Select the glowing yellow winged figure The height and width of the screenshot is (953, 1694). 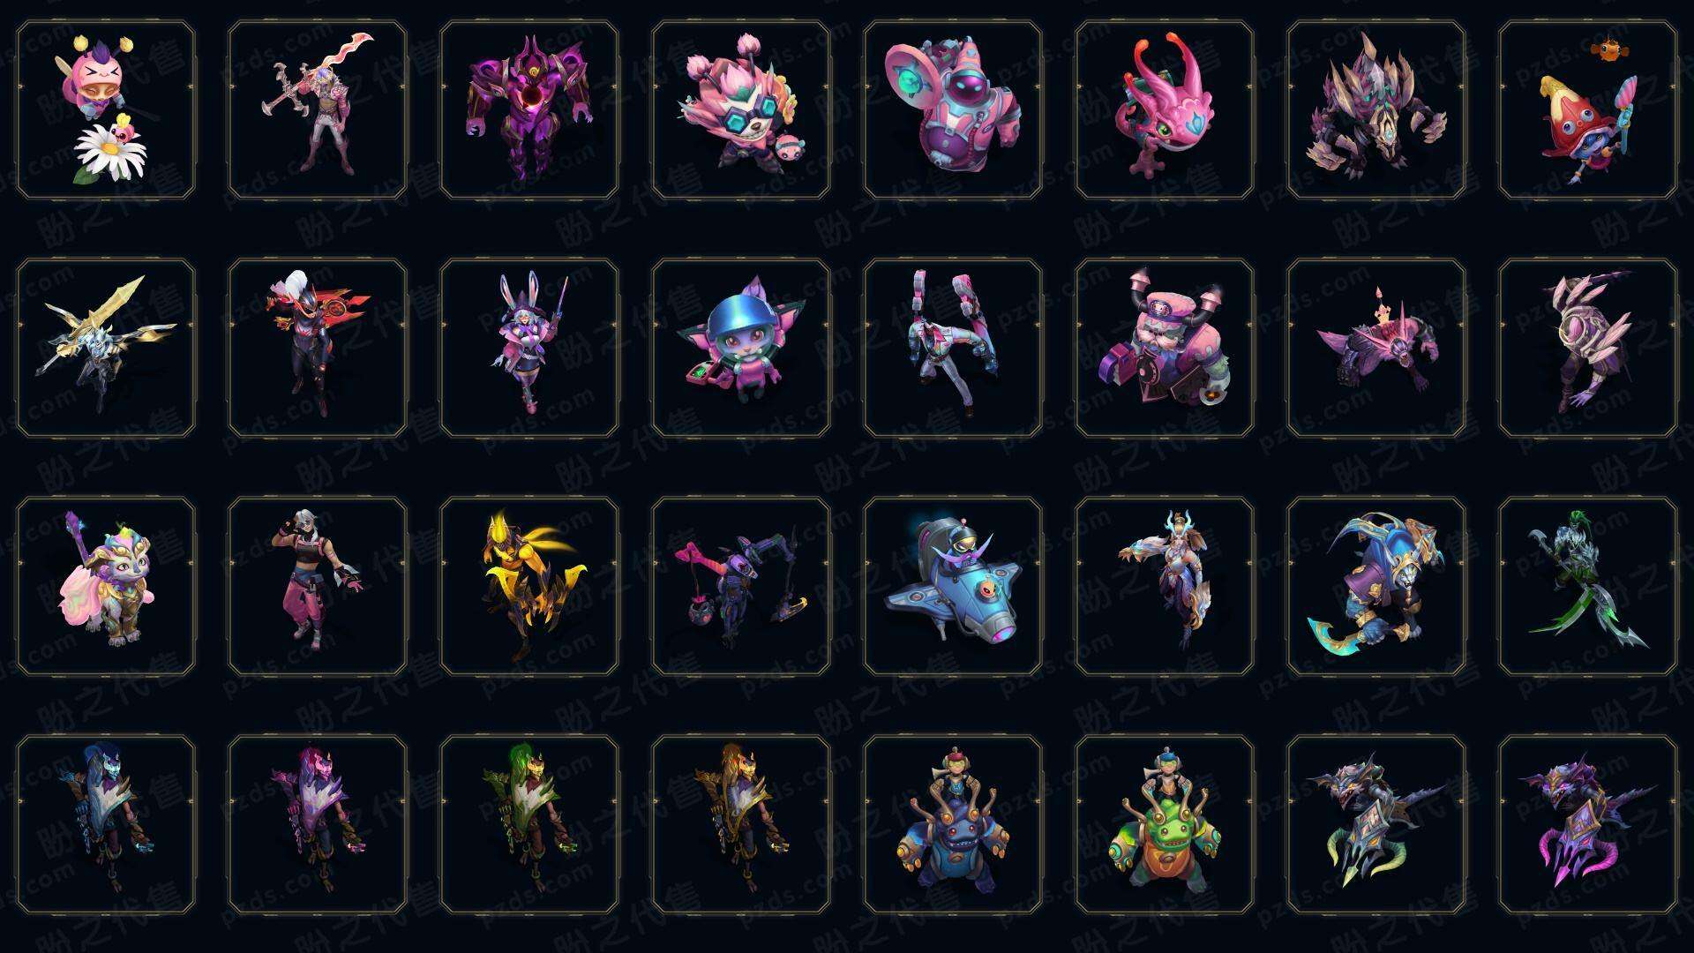(529, 586)
